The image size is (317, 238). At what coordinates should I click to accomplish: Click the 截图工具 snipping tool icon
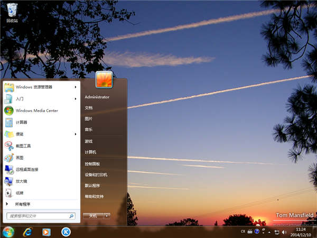point(9,146)
